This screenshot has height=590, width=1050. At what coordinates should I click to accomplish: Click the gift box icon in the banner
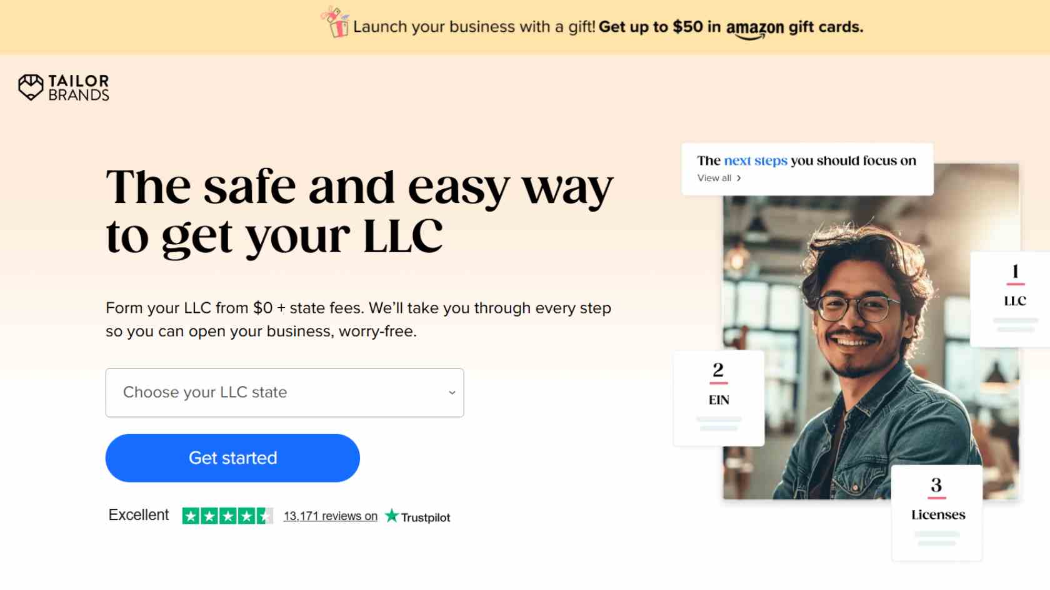point(335,22)
